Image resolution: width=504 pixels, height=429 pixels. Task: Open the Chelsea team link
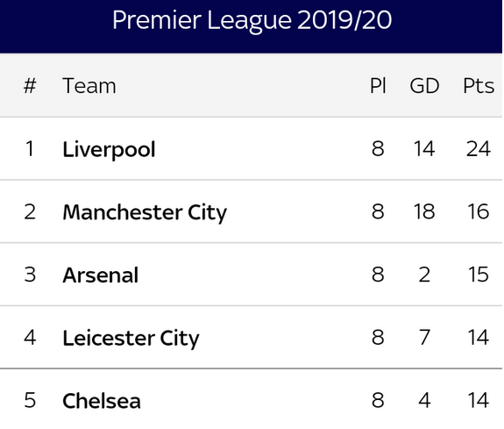(x=102, y=401)
